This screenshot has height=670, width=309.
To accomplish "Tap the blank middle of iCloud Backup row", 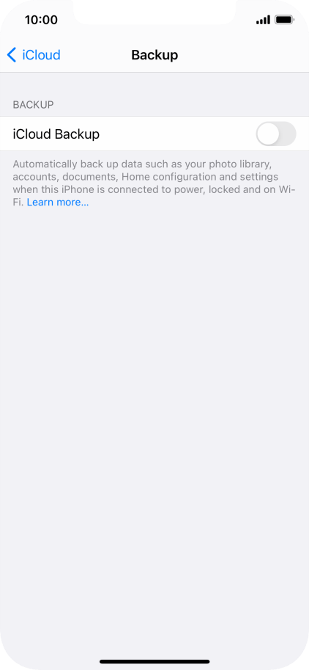I will [177, 134].
